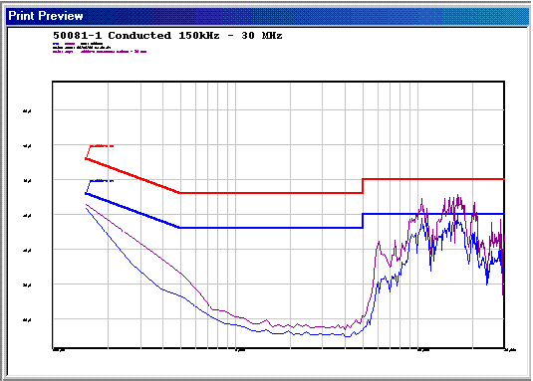Click the middle X-axis frequency label
Viewport: 533px width, 381px height.
pyautogui.click(x=240, y=350)
